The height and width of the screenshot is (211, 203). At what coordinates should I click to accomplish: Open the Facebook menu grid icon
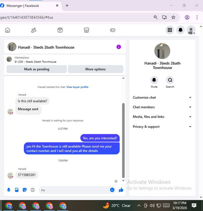170,30
